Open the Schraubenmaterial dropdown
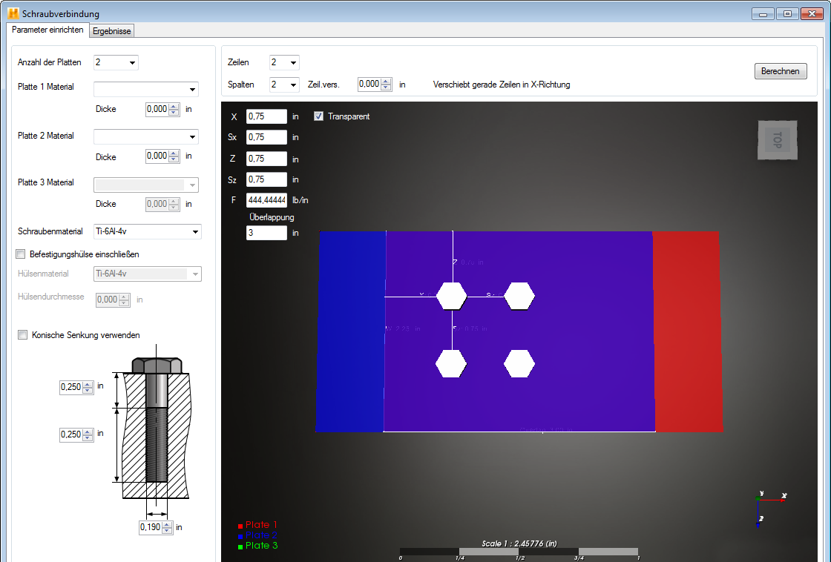Image resolution: width=831 pixels, height=562 pixels. pyautogui.click(x=148, y=231)
